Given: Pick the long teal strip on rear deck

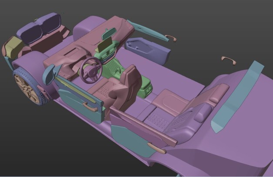Looking at the screenshot, I should 237,97.
